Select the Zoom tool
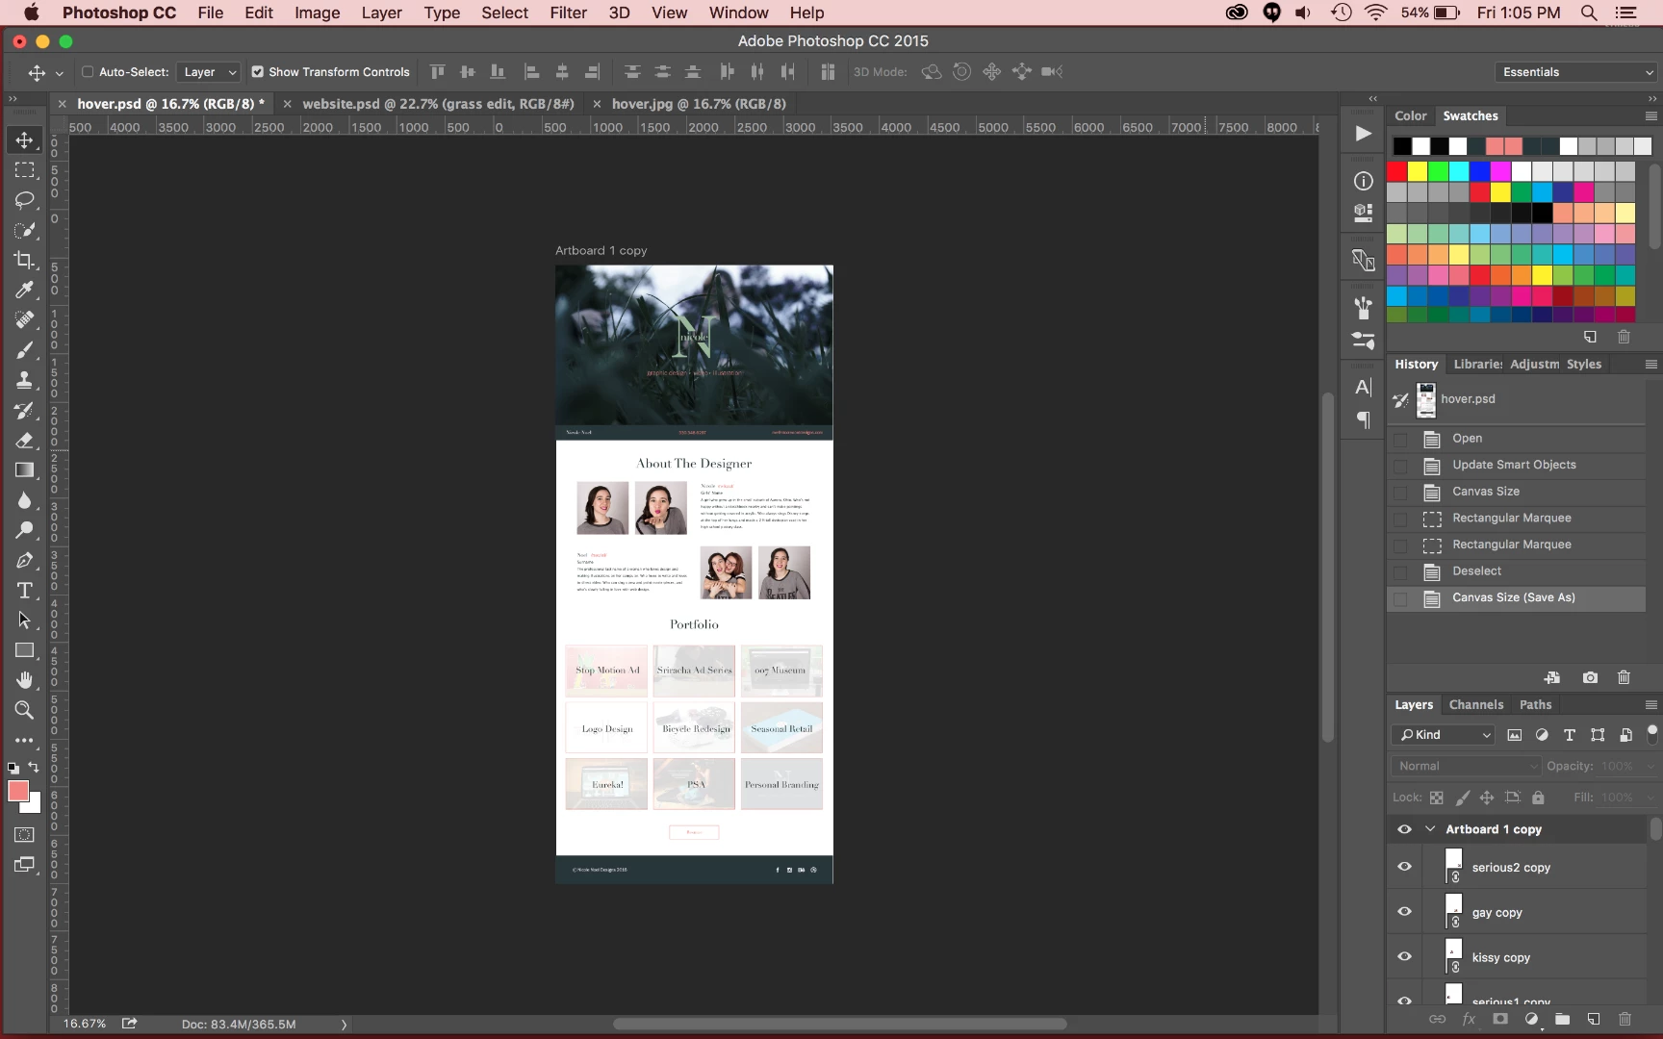 pyautogui.click(x=24, y=710)
